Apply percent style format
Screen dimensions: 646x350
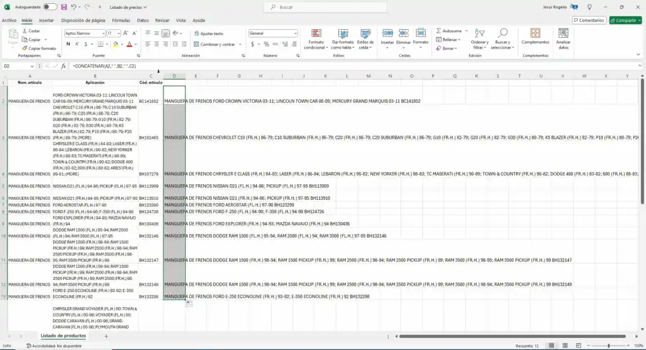point(267,44)
